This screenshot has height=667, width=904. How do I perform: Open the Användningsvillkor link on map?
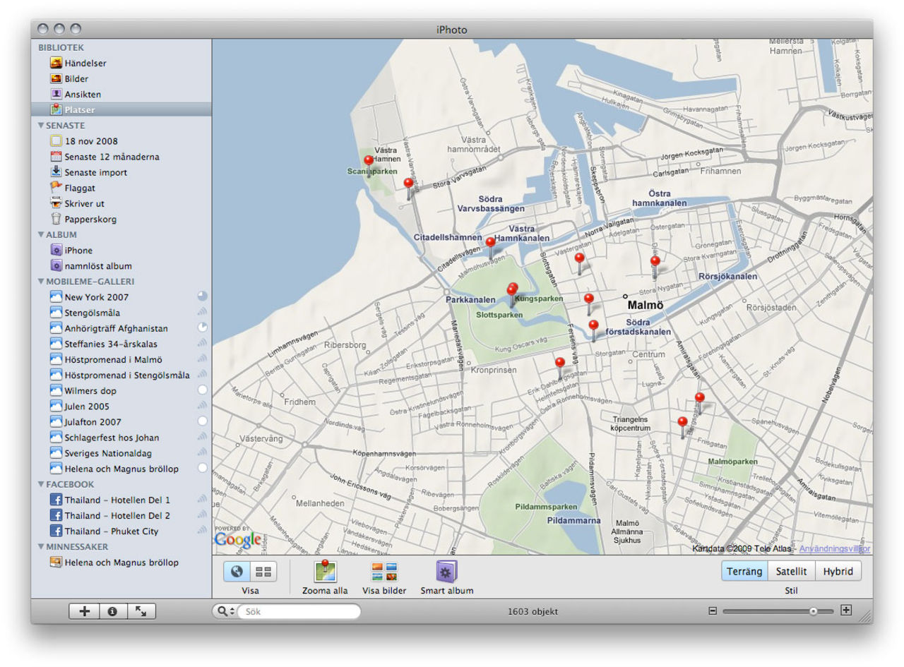(x=834, y=548)
